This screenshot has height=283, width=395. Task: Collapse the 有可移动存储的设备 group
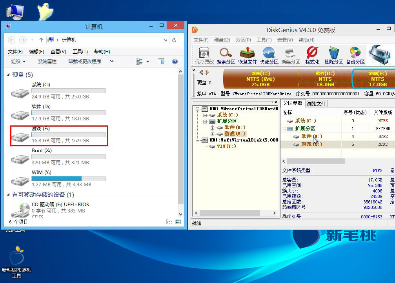pos(8,195)
